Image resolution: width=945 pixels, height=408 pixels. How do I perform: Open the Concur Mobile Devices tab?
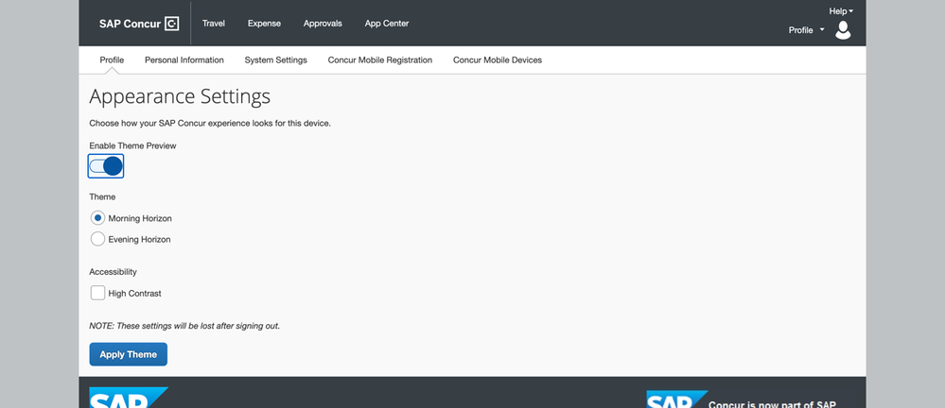click(498, 60)
